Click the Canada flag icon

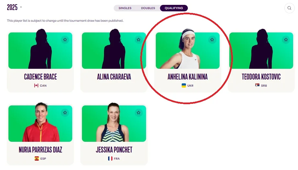(36, 85)
